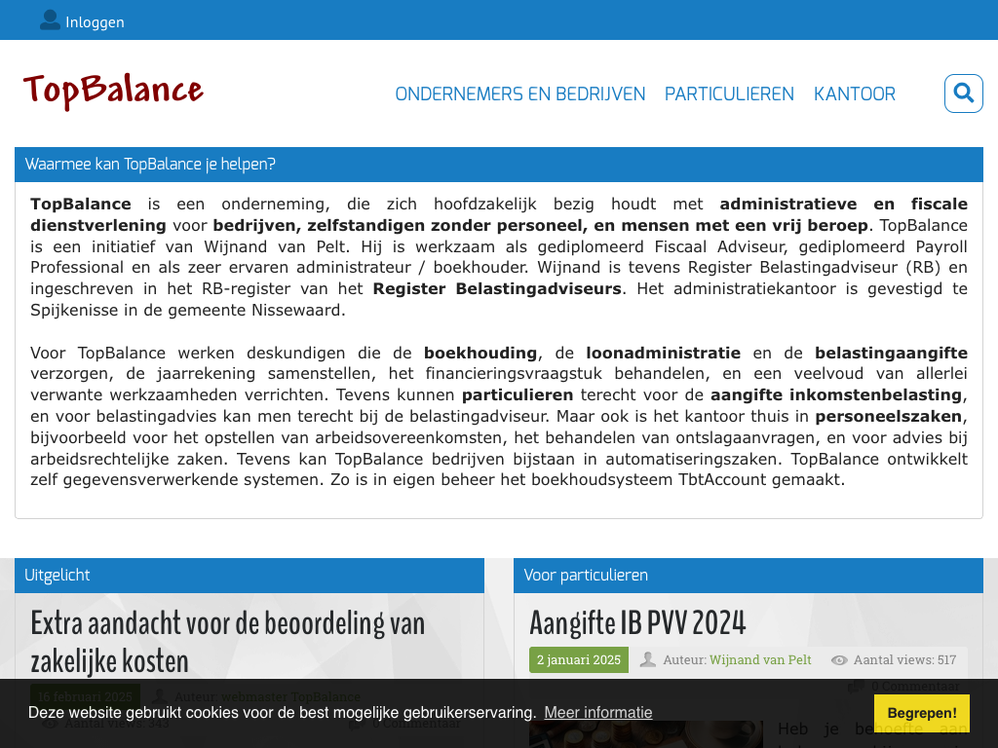Viewport: 998px width, 748px height.
Task: Click bold text 'Register Belastingadviseurs'
Action: (497, 288)
